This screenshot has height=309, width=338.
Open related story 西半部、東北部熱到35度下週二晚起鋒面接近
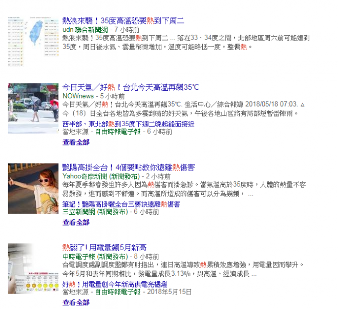[128, 124]
